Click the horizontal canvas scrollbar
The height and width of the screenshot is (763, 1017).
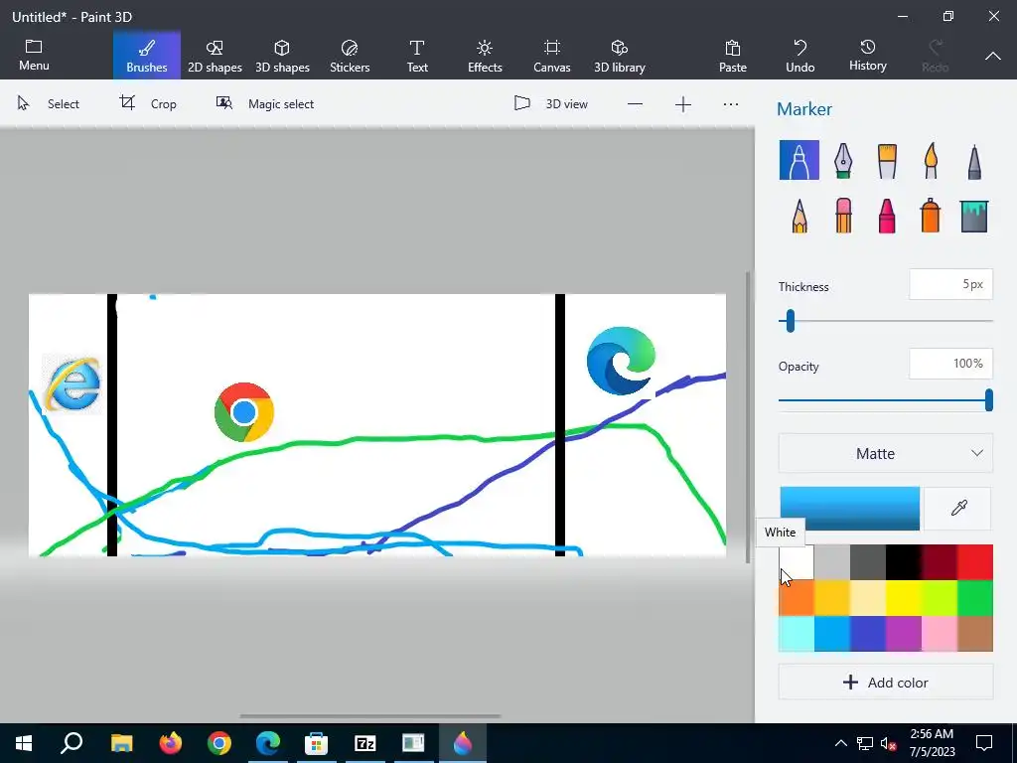click(x=369, y=716)
